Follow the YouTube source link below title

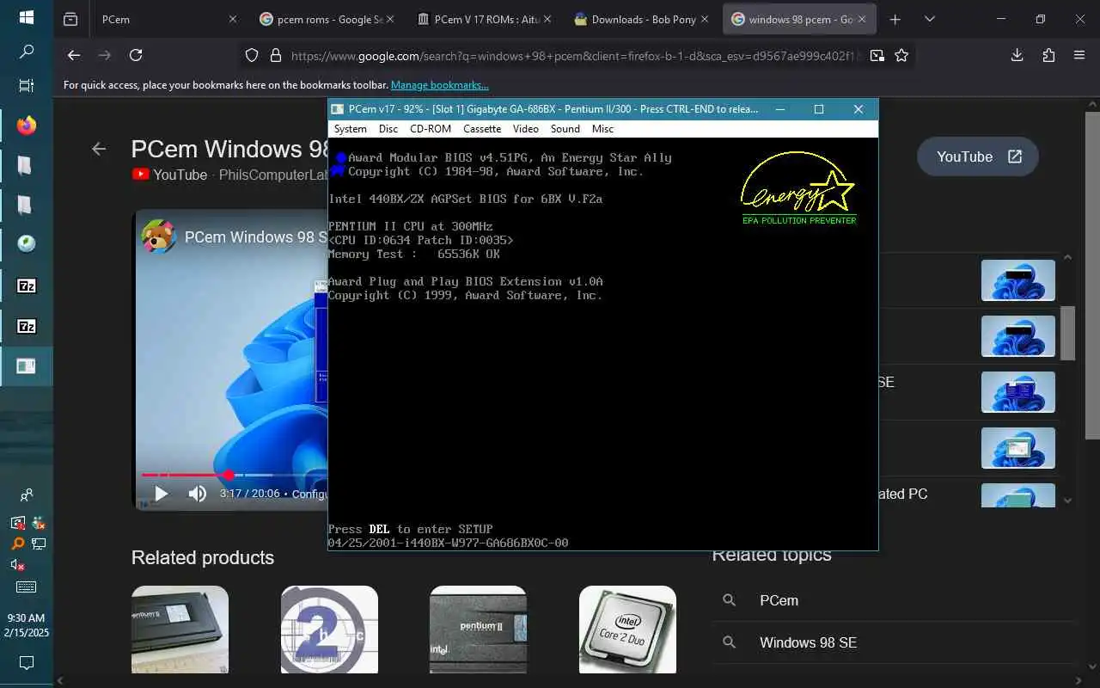[x=169, y=175]
